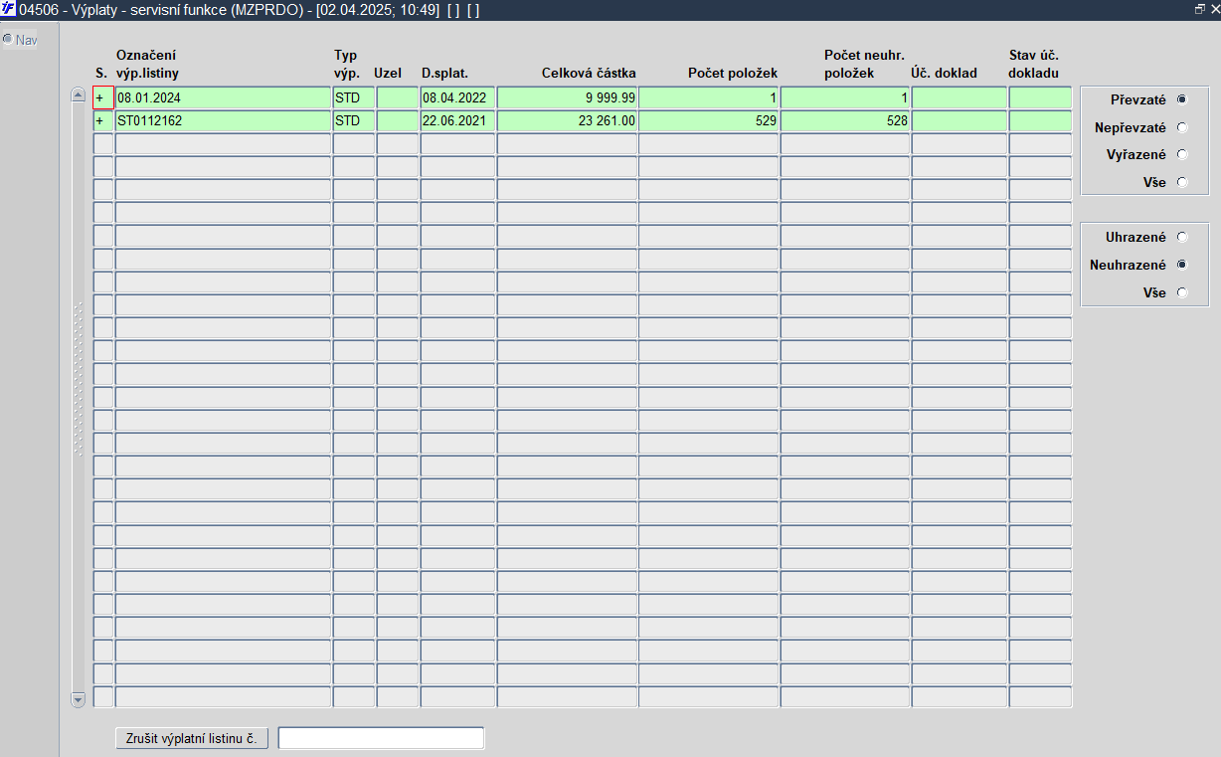
Task: Click the 08.01.2024 payroll list cell
Action: click(223, 97)
